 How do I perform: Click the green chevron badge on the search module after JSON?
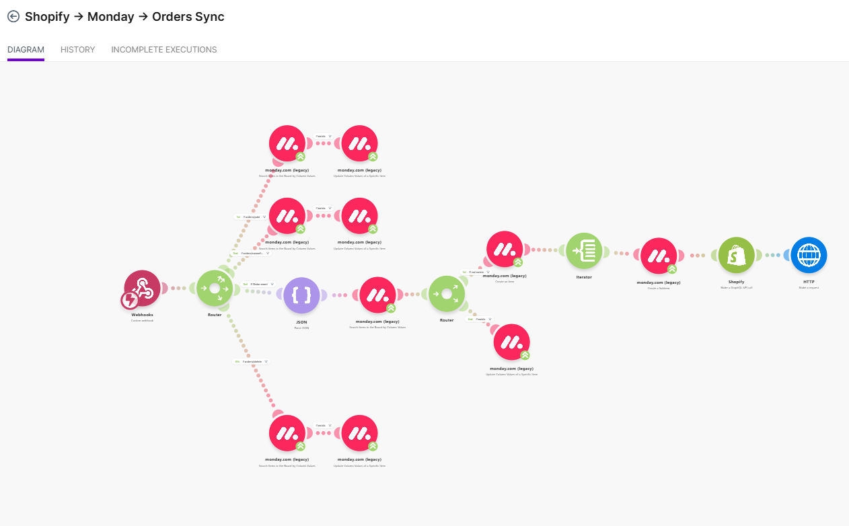click(x=391, y=308)
